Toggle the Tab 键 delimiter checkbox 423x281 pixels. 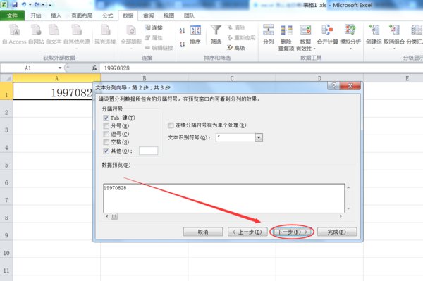click(106, 118)
